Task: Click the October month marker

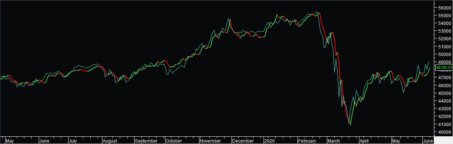Action: tap(174, 141)
